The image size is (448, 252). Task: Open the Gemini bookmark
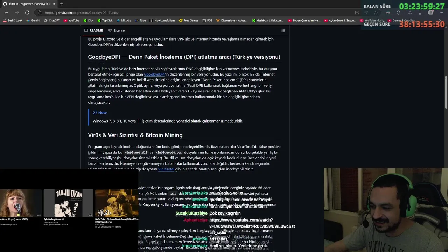[33, 20]
